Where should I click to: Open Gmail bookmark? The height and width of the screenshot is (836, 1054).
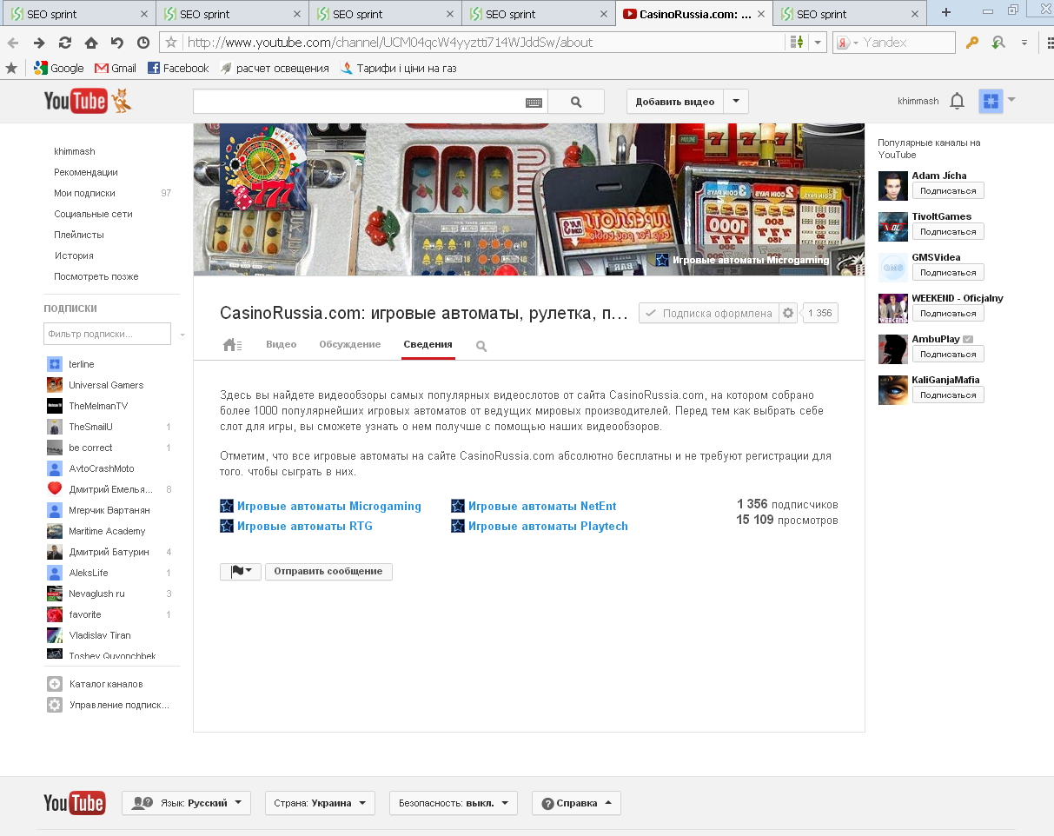[116, 68]
